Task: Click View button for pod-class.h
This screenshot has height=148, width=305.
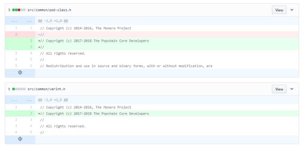Action: (279, 10)
